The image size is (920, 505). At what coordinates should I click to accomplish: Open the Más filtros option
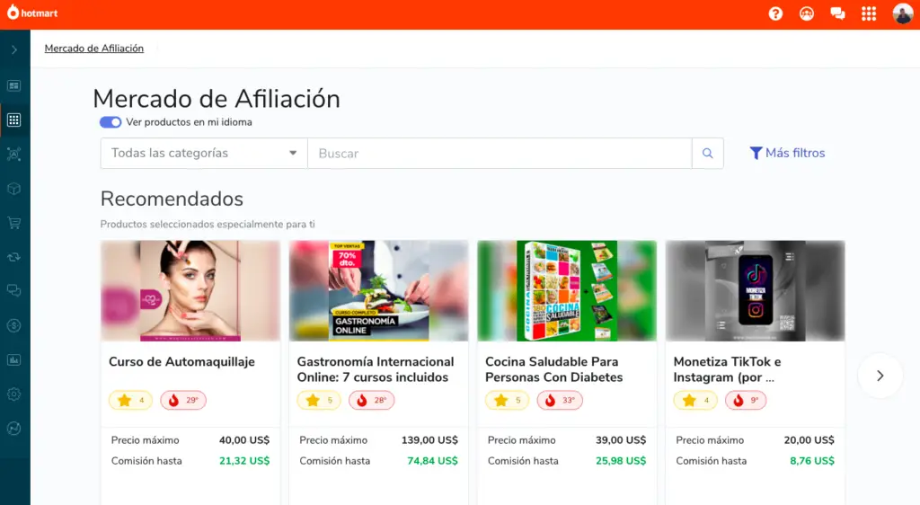click(787, 153)
